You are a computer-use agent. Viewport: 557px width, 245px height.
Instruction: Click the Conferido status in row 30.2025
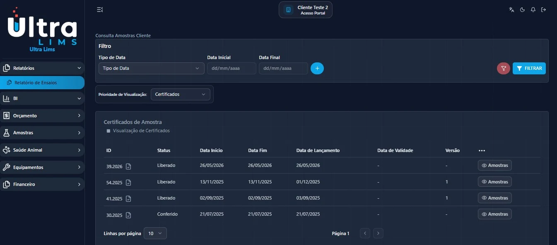[167, 214]
